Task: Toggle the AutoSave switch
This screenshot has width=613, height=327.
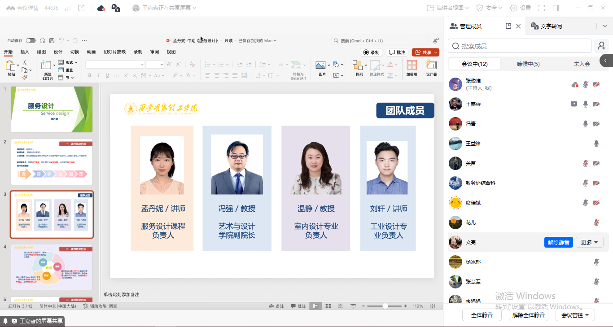Action: click(x=31, y=40)
